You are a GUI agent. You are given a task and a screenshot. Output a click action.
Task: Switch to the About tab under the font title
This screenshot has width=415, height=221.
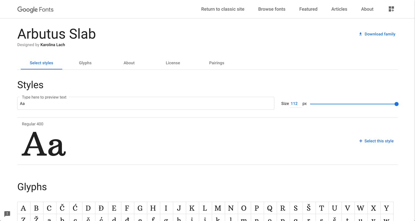tap(129, 63)
